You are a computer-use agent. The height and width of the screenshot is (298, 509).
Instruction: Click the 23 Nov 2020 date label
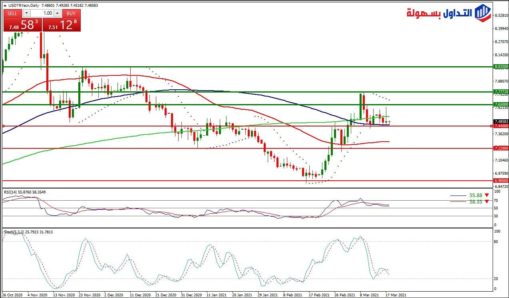[x=89, y=295]
